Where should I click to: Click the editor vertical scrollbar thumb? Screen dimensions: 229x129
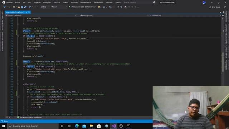click(x=223, y=62)
